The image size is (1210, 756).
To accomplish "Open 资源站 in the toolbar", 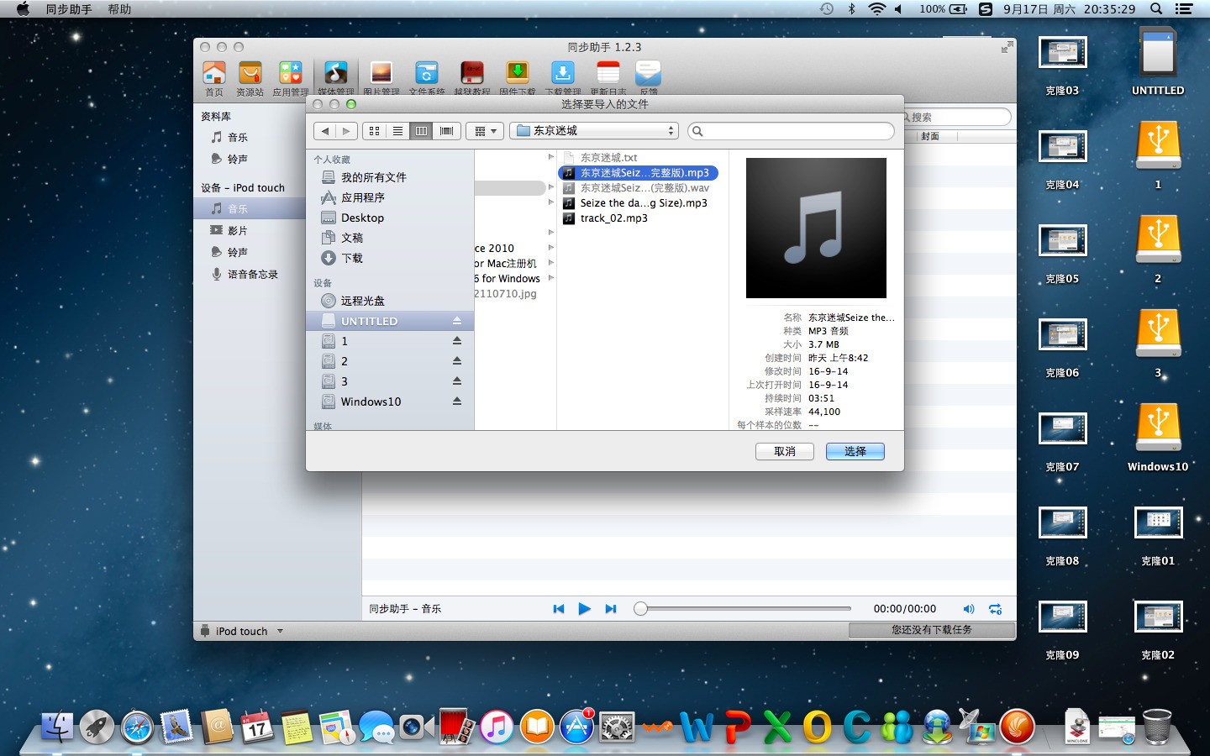I will [x=250, y=76].
